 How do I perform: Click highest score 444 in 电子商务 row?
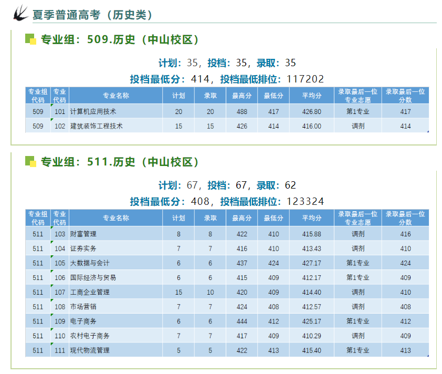point(242,321)
